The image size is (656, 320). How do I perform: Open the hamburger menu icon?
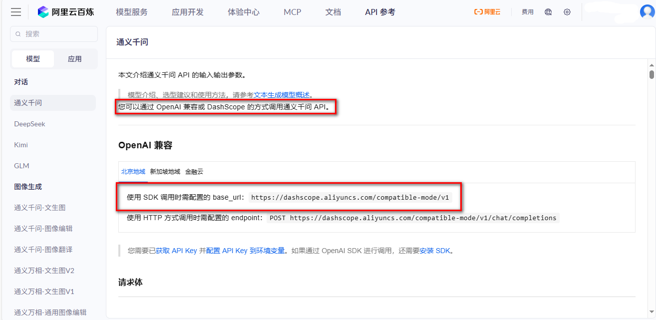click(16, 12)
